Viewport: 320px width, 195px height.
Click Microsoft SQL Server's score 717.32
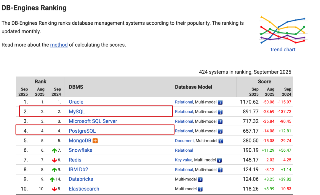click(x=251, y=121)
